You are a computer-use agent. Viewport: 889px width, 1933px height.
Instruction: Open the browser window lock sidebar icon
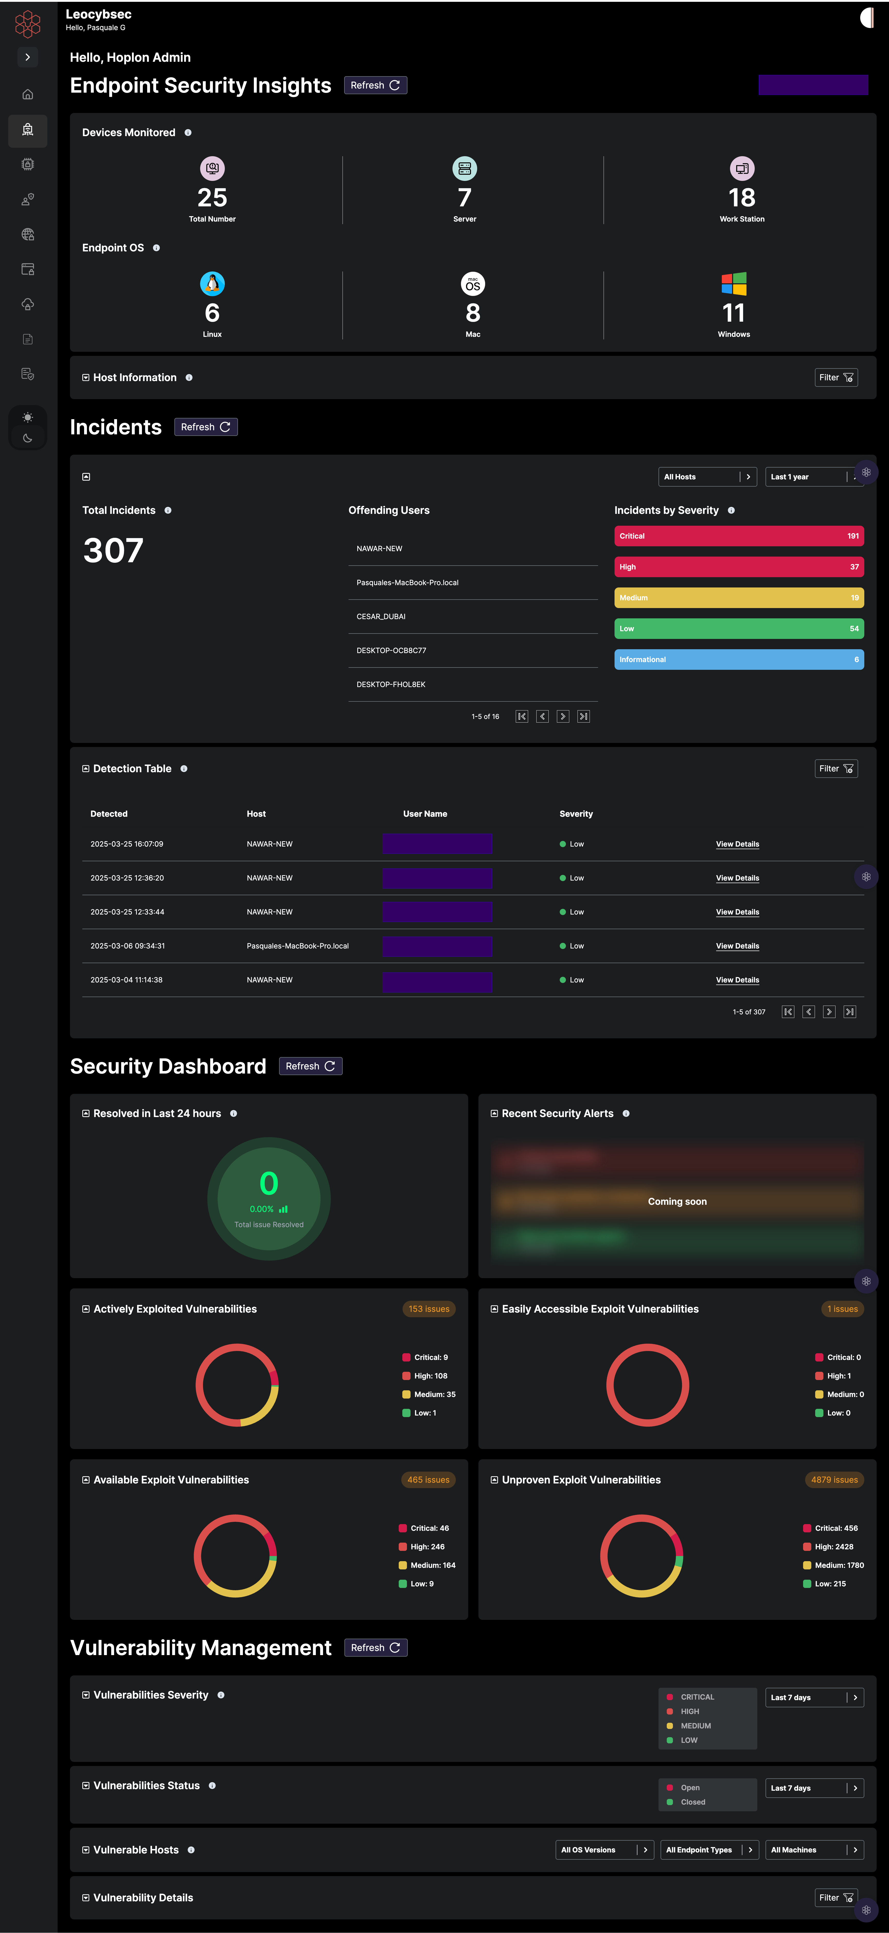coord(28,269)
